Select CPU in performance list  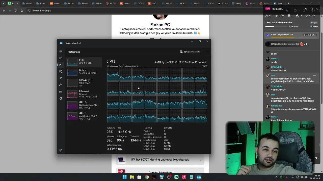click(84, 62)
